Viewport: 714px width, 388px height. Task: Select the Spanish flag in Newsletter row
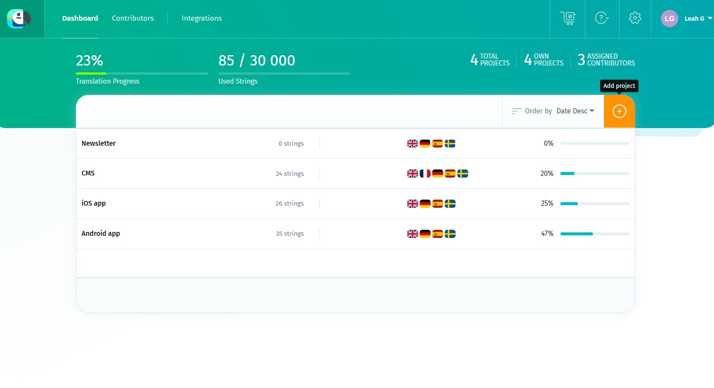(x=437, y=144)
